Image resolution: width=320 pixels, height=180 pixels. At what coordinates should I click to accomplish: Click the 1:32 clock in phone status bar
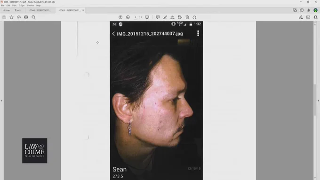tap(197, 24)
